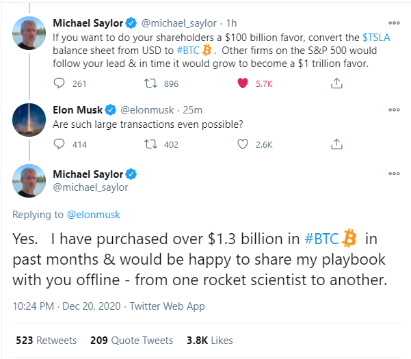The width and height of the screenshot is (411, 359).
Task: View the 523 Retweets list
Action: [x=46, y=340]
